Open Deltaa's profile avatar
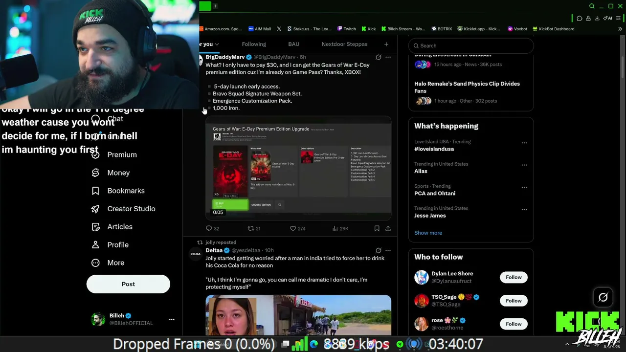The height and width of the screenshot is (352, 626). tap(195, 254)
